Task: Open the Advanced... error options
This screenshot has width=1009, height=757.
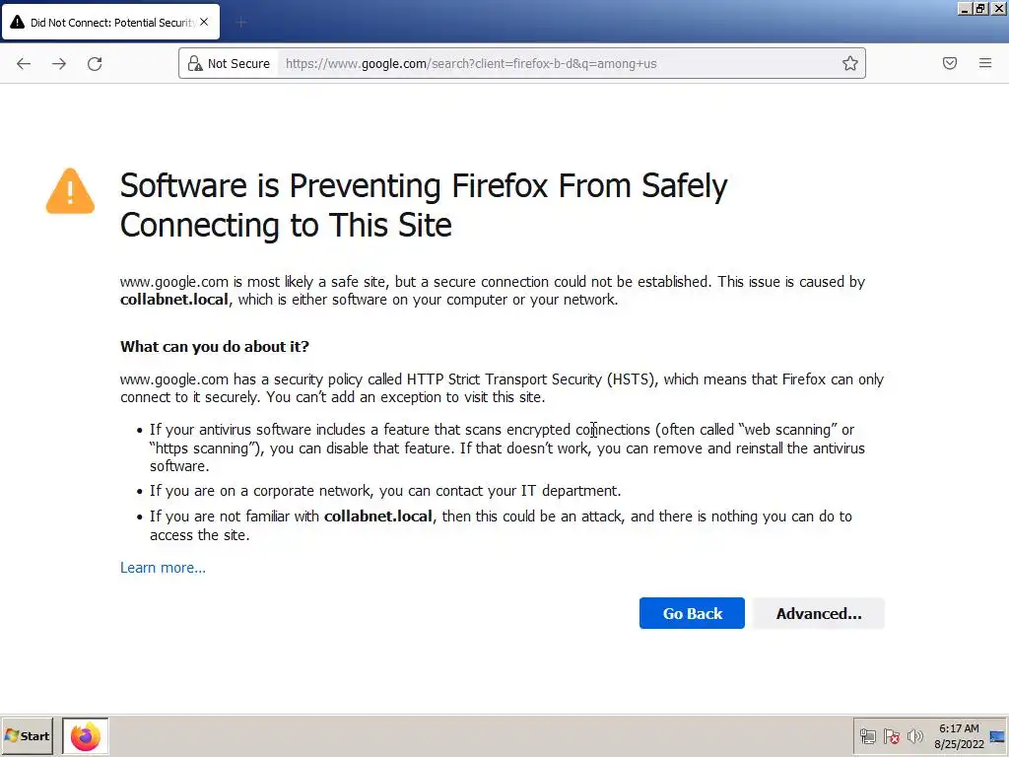Action: click(x=818, y=613)
